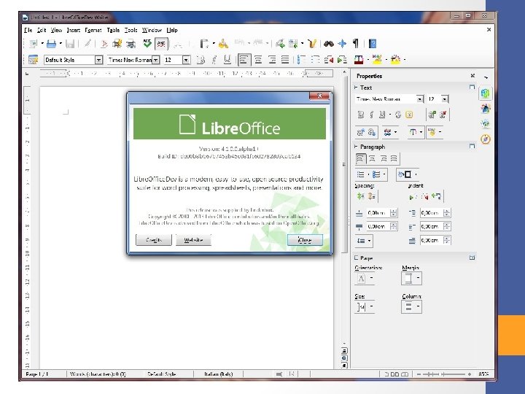The image size is (525, 394).
Task: Click the sidebar Decrease Paragraph Spacing icon
Action: (371, 196)
